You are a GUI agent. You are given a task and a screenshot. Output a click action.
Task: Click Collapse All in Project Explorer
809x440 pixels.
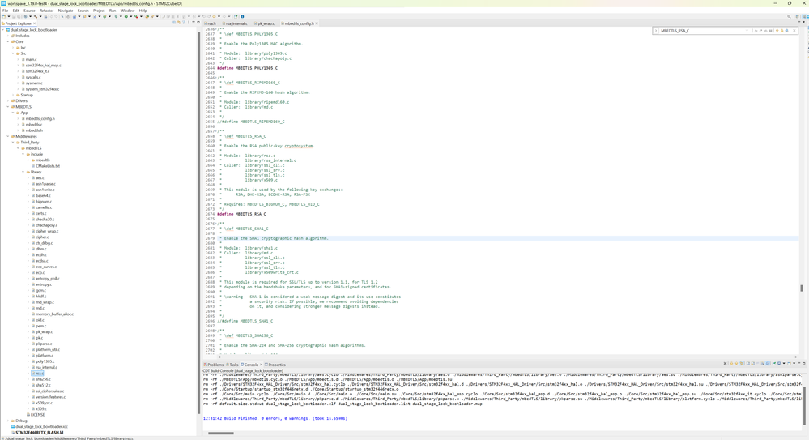[173, 23]
